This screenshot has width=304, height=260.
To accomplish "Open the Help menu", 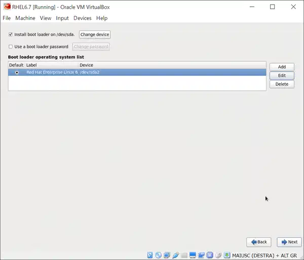I will pyautogui.click(x=102, y=18).
